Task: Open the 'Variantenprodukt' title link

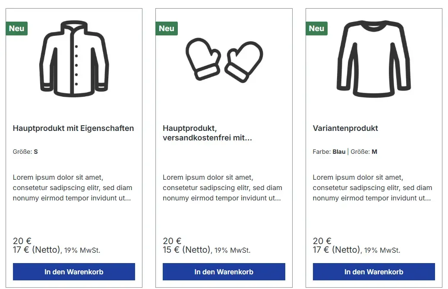Action: click(345, 128)
